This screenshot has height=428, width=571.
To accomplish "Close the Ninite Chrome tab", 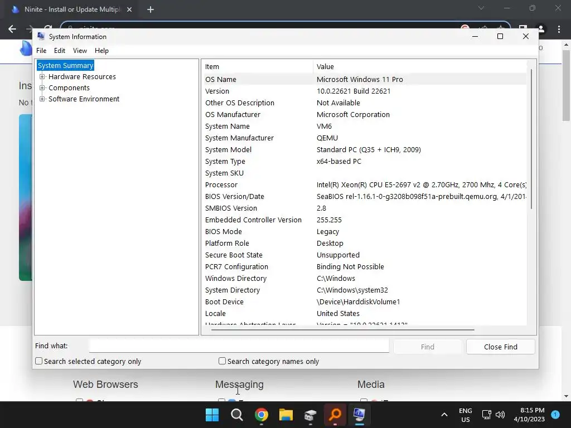I will tap(129, 9).
